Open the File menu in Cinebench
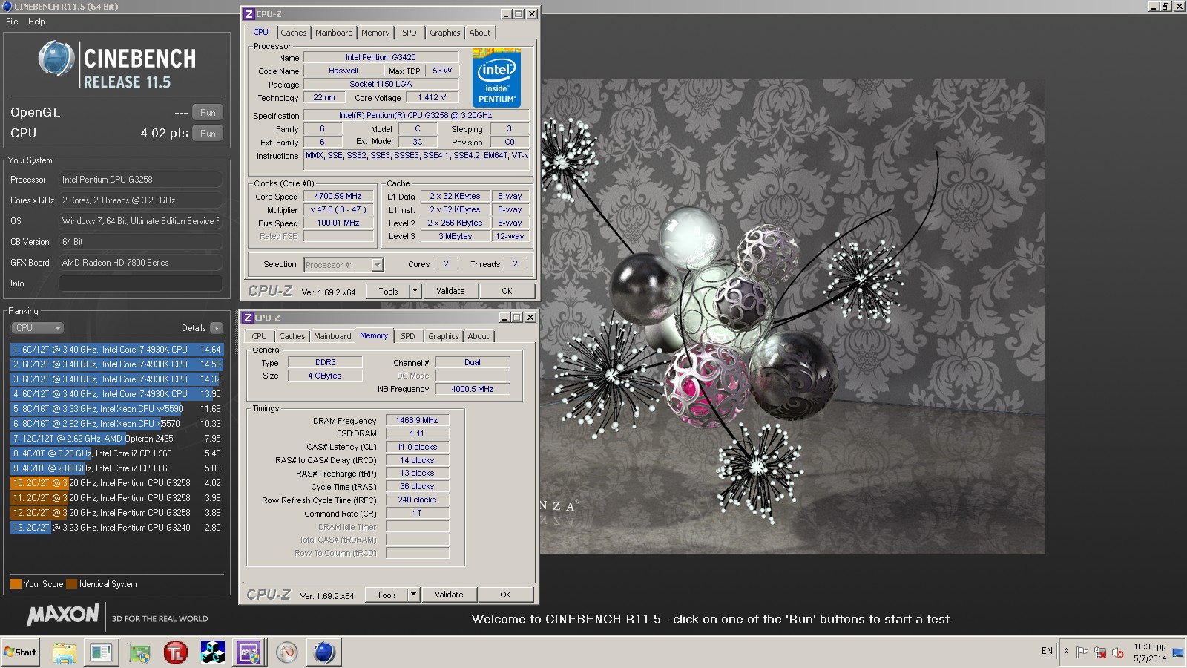The image size is (1187, 668). (12, 22)
